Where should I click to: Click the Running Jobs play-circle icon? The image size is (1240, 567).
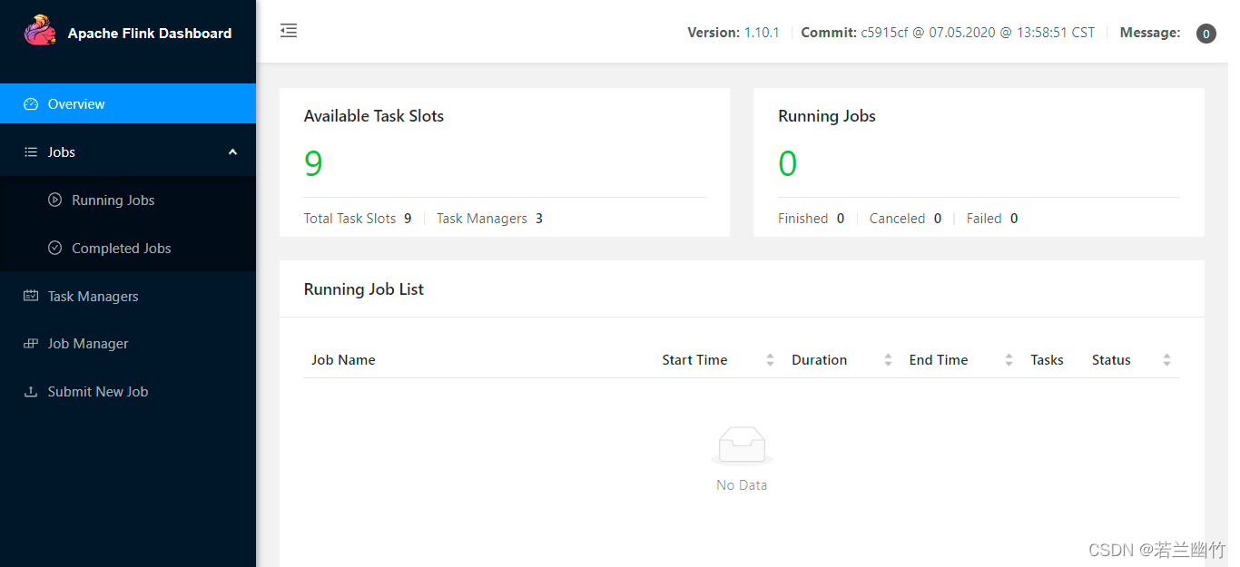click(54, 200)
